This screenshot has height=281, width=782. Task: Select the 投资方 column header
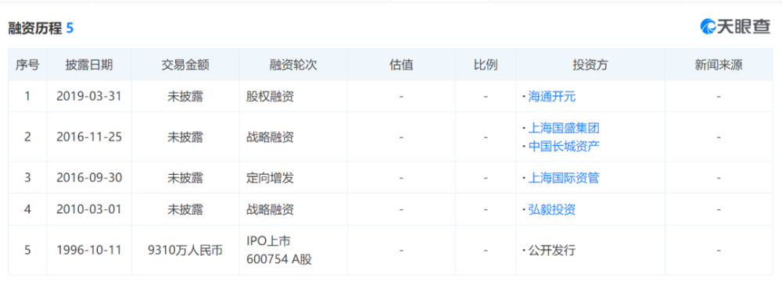[x=590, y=65]
